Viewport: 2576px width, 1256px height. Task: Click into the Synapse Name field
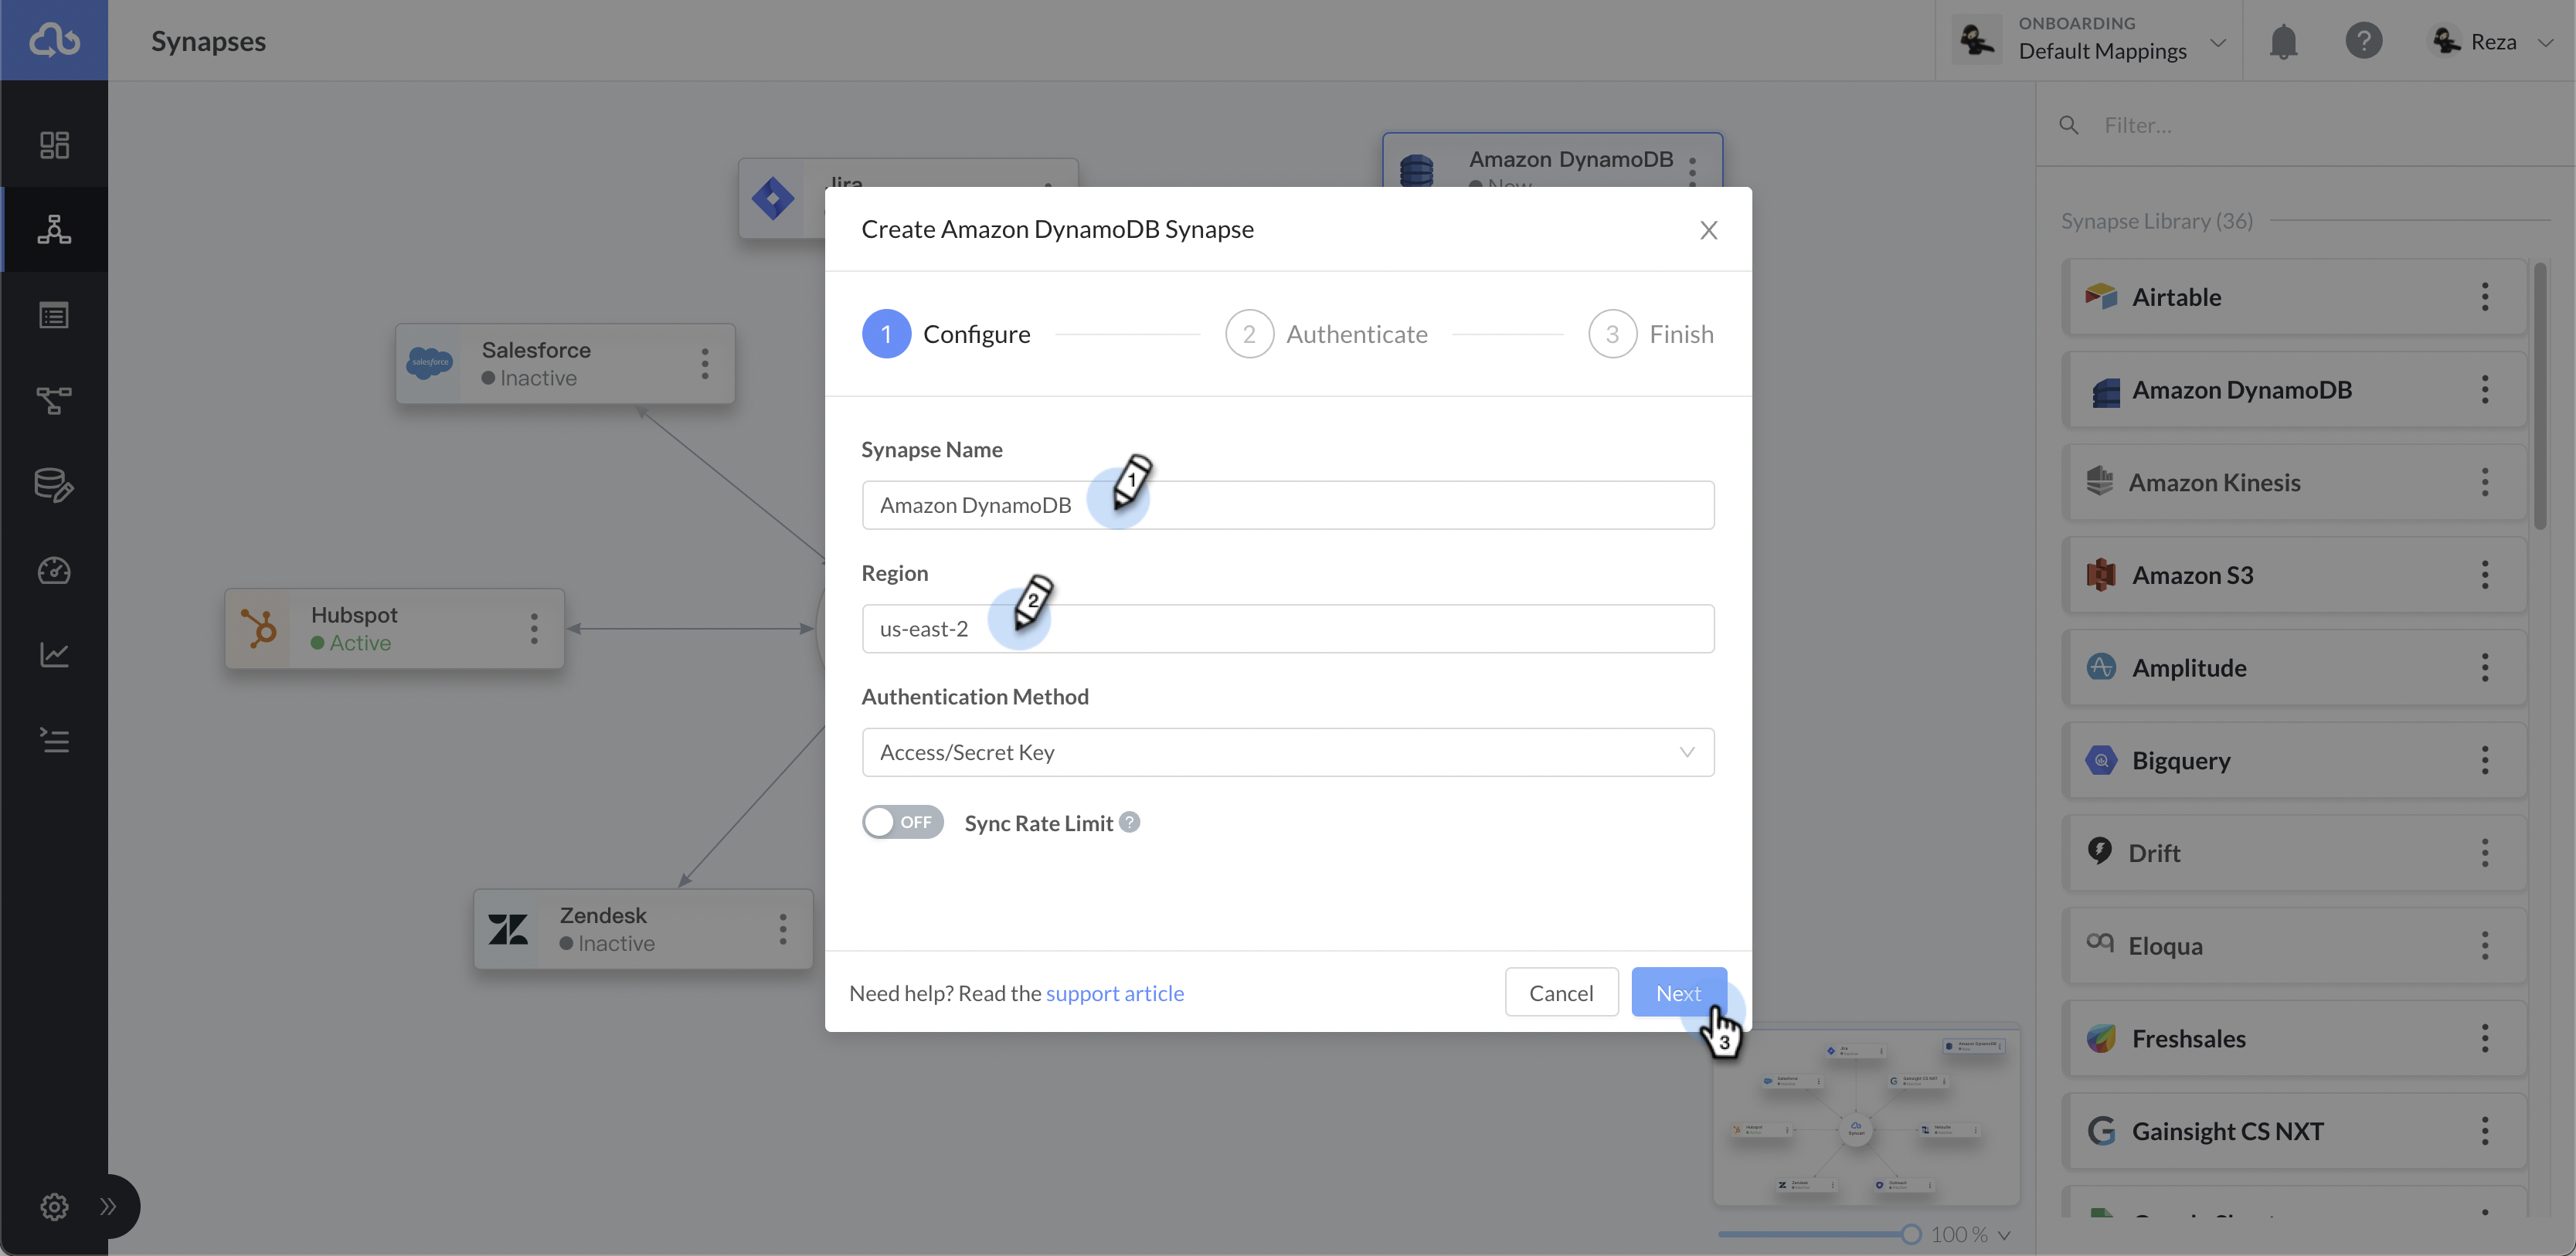pyautogui.click(x=1287, y=505)
